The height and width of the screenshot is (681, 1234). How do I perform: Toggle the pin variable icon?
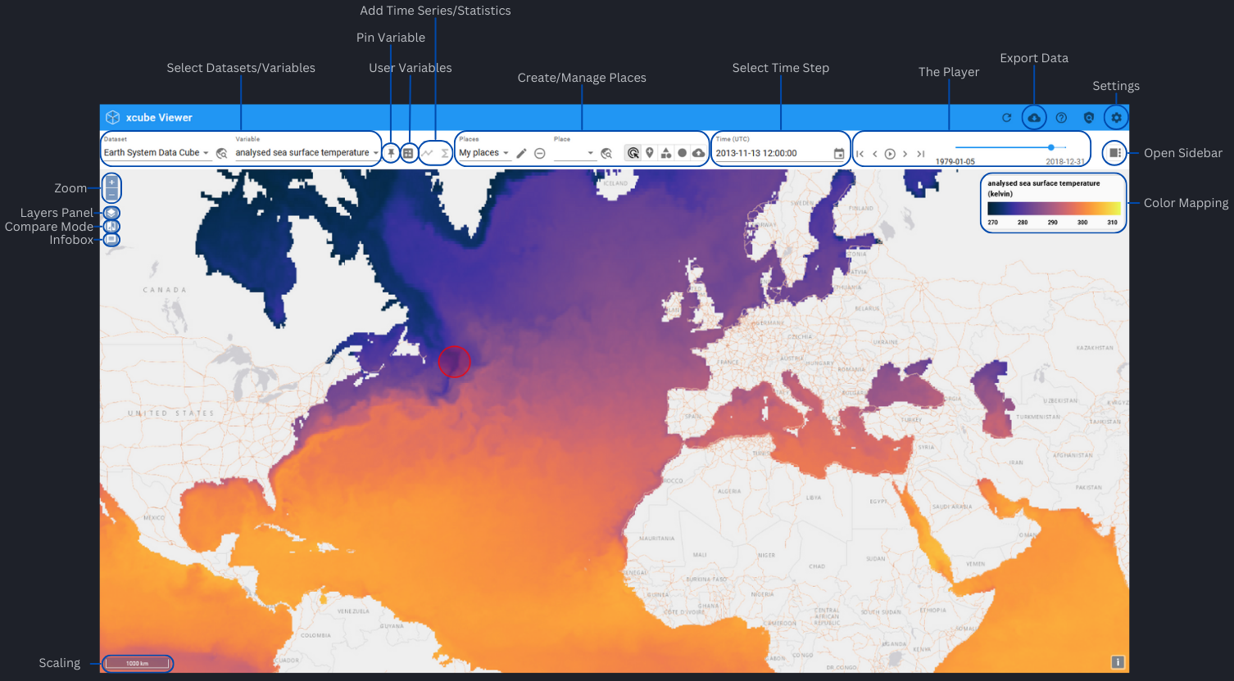click(391, 153)
